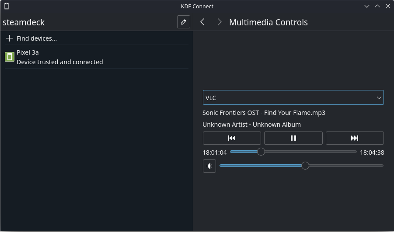Click the green Pixel 3a phone icon
394x232 pixels.
click(10, 57)
